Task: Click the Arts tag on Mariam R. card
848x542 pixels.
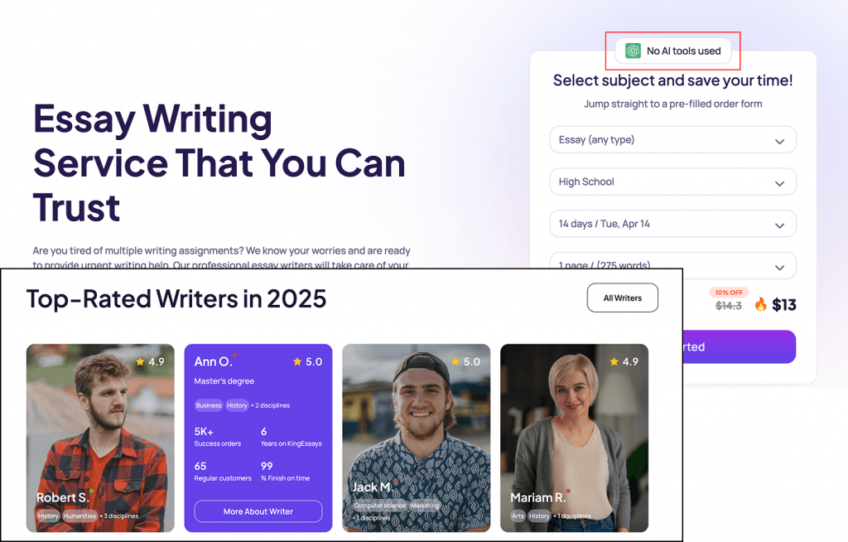Action: [x=518, y=516]
